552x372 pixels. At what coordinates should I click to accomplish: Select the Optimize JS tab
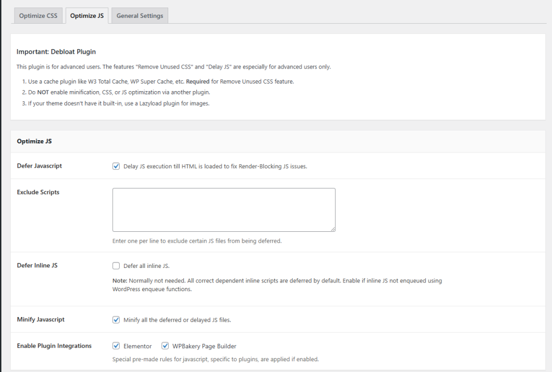click(x=87, y=16)
